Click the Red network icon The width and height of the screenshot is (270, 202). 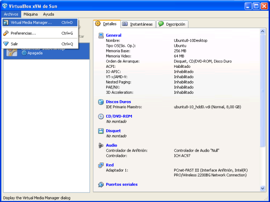(x=101, y=165)
